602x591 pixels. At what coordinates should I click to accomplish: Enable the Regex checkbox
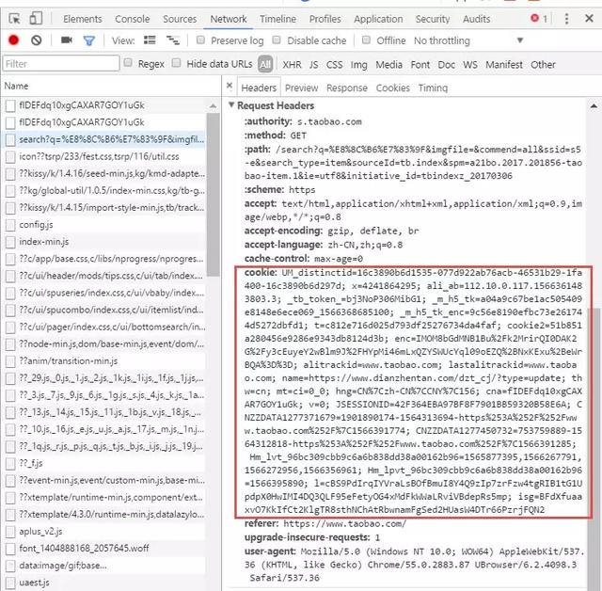tap(128, 63)
